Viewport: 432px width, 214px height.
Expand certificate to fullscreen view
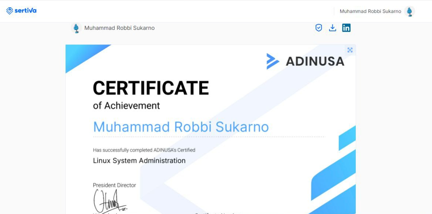coord(350,50)
